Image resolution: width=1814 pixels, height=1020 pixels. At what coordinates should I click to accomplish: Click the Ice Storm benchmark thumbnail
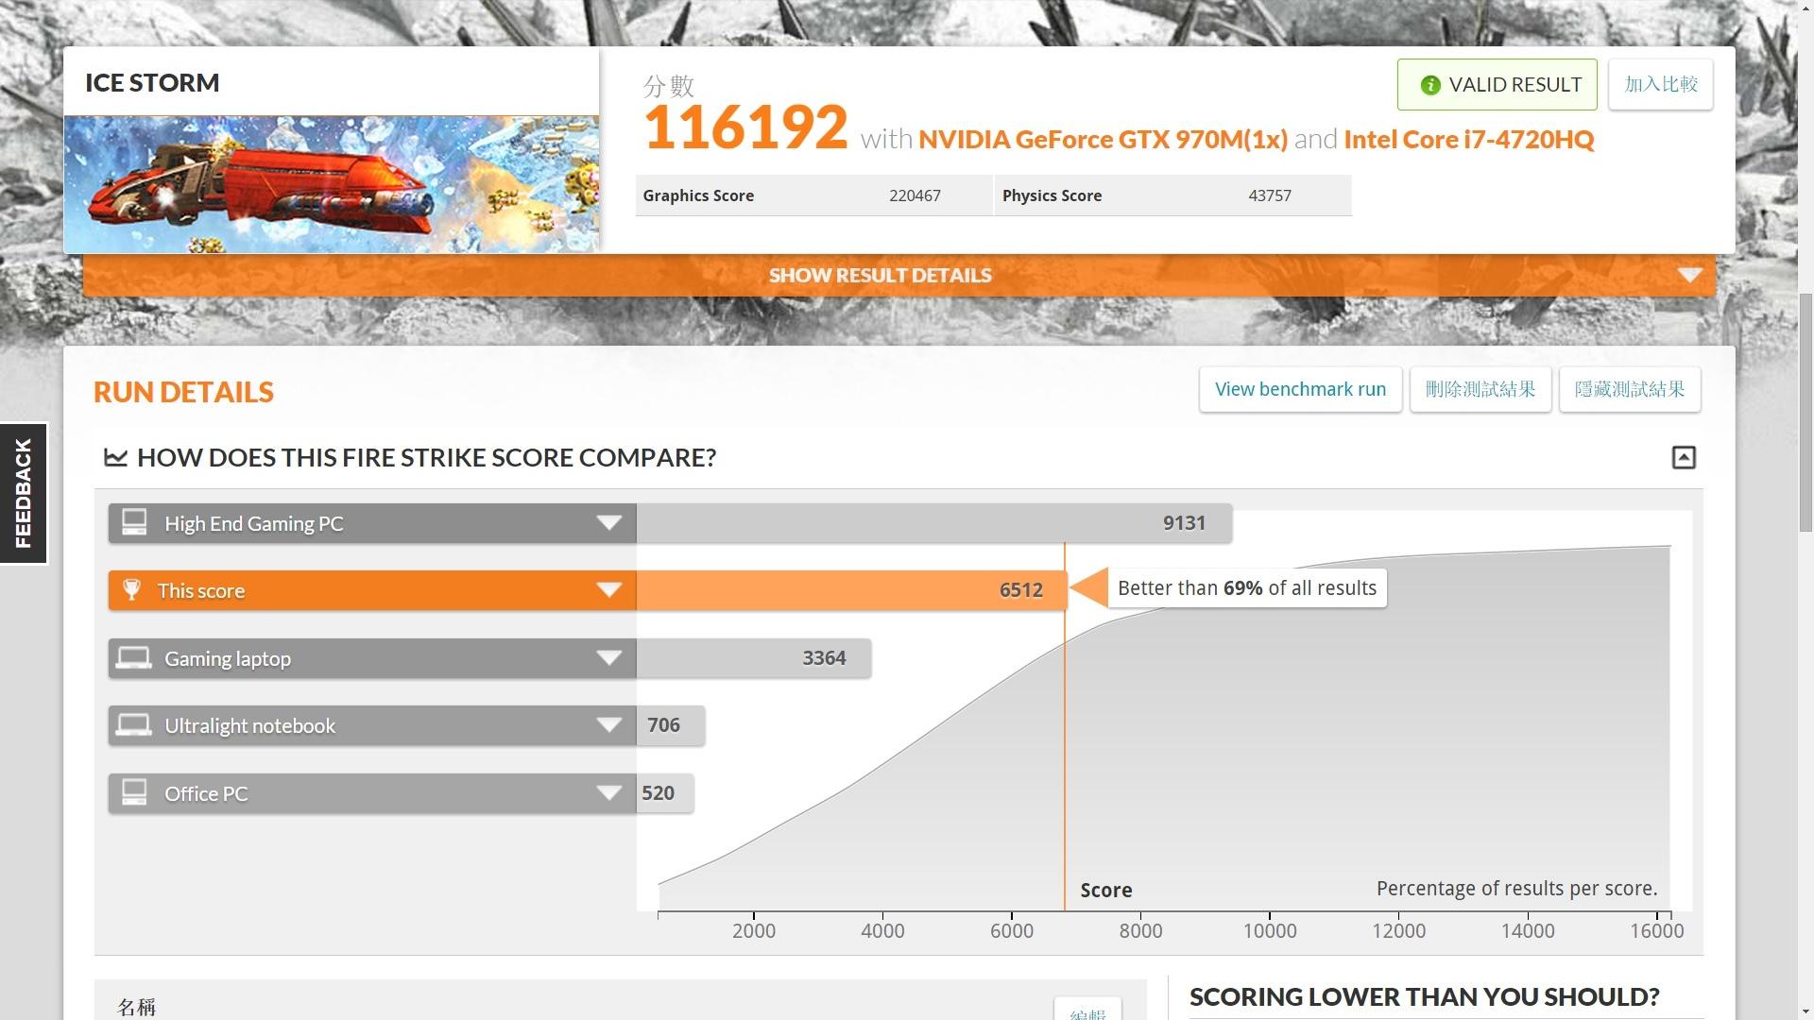click(331, 184)
